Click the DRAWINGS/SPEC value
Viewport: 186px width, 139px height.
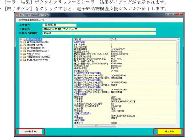[120, 54]
